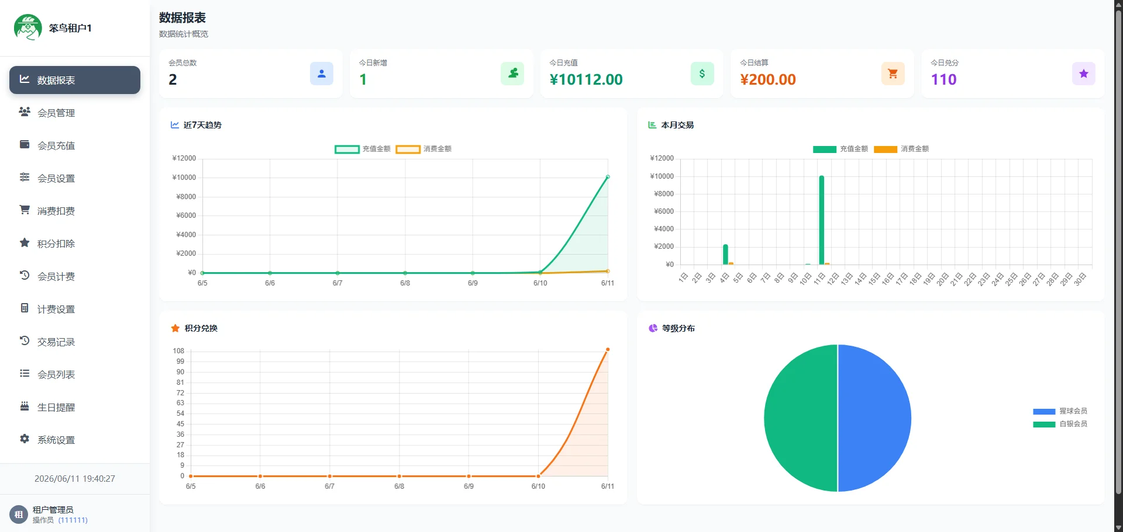Viewport: 1123px width, 532px height.
Task: Click the wallet icon beside 会员充值
Action: coord(25,144)
